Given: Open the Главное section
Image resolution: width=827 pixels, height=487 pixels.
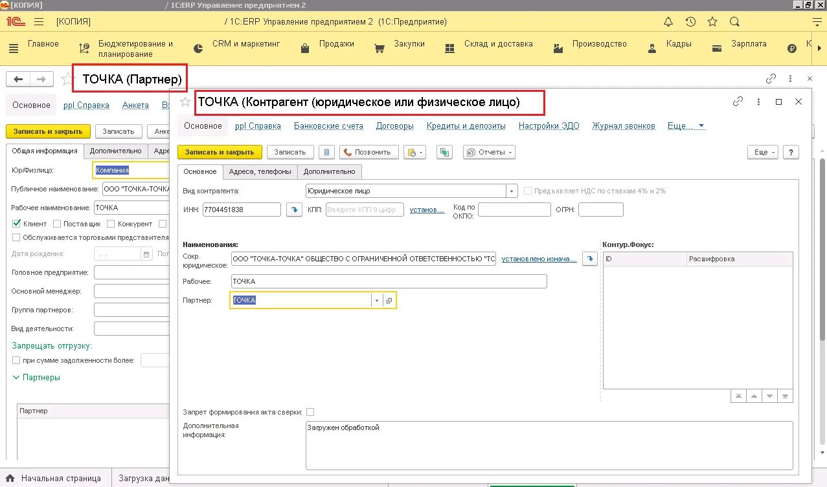Looking at the screenshot, I should tap(43, 44).
